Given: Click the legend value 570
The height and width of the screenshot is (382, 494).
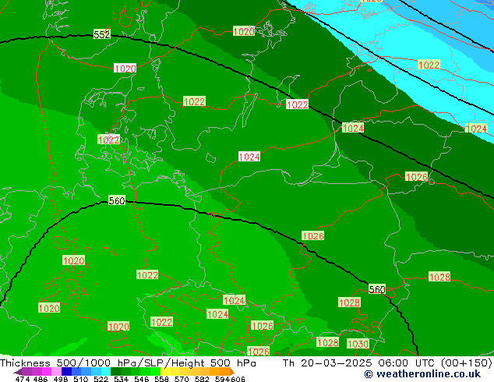Looking at the screenshot, I should point(182,379).
